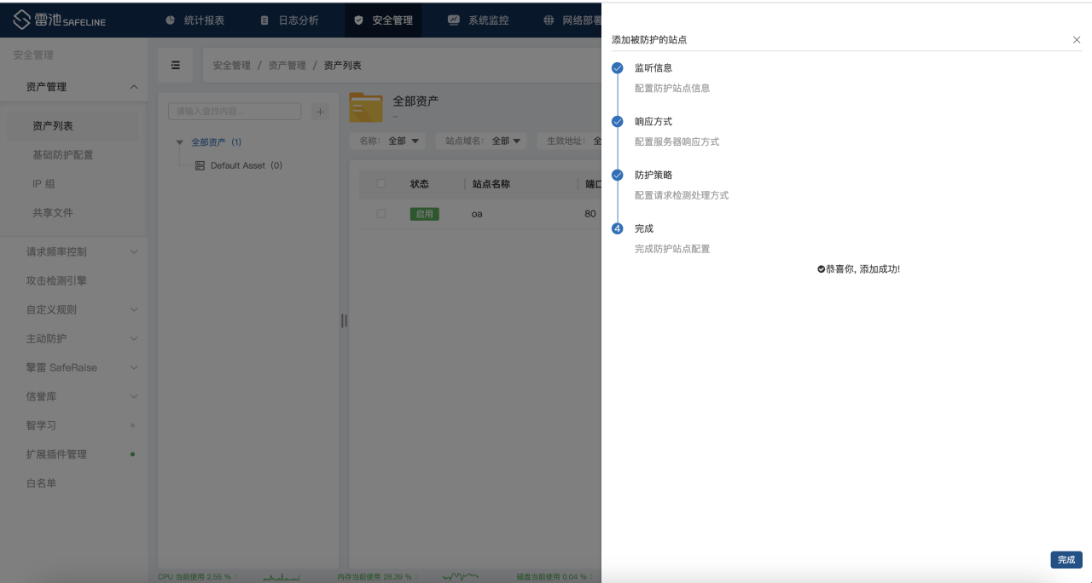The image size is (1092, 583).
Task: Check the checkbox for the oa site row
Action: click(x=381, y=214)
